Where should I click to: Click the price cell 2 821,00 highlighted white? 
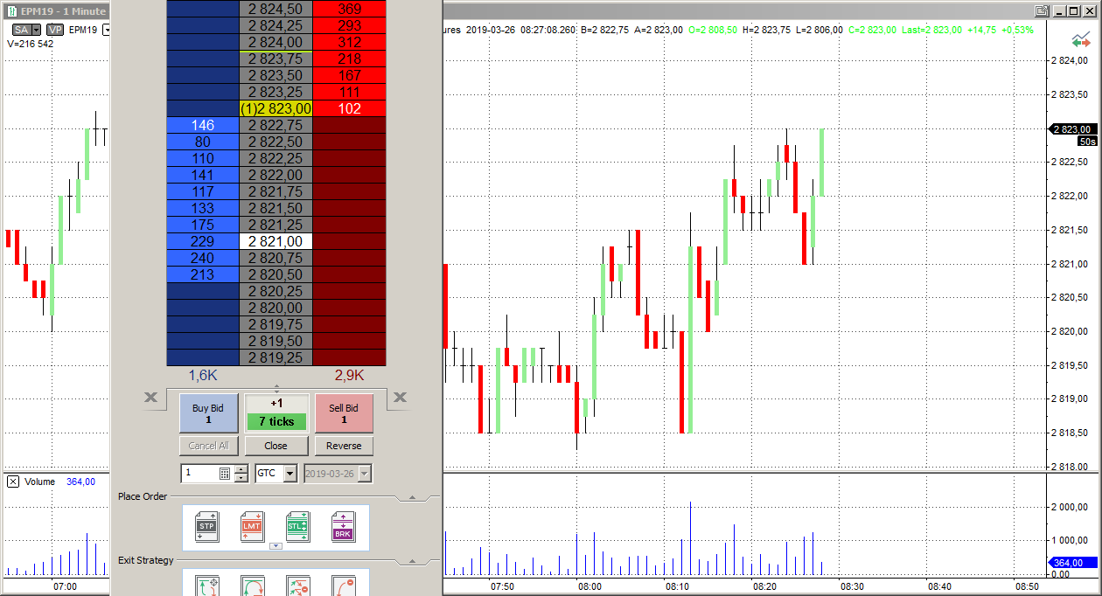coord(275,242)
